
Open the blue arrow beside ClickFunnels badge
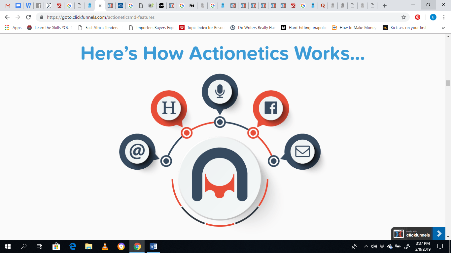coord(439,234)
